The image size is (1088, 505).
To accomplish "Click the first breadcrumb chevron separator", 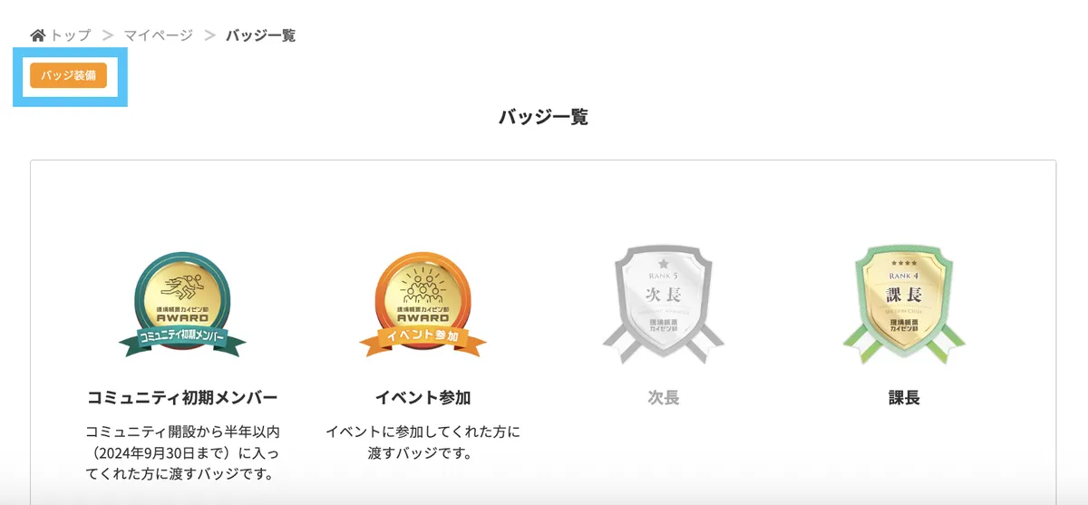I will click(108, 35).
